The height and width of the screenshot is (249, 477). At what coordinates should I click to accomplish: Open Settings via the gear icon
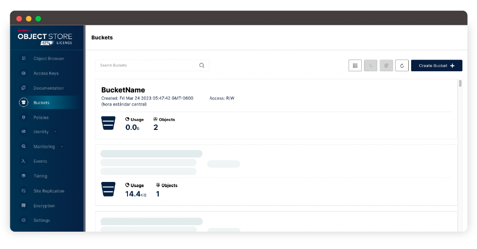(24, 220)
